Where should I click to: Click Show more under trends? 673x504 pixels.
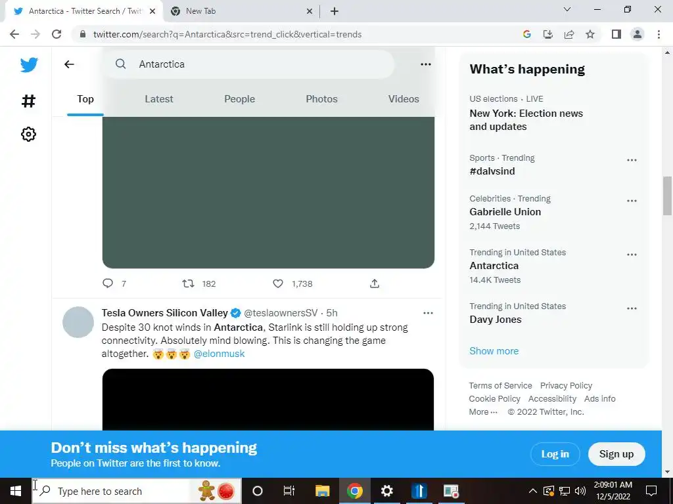(494, 351)
